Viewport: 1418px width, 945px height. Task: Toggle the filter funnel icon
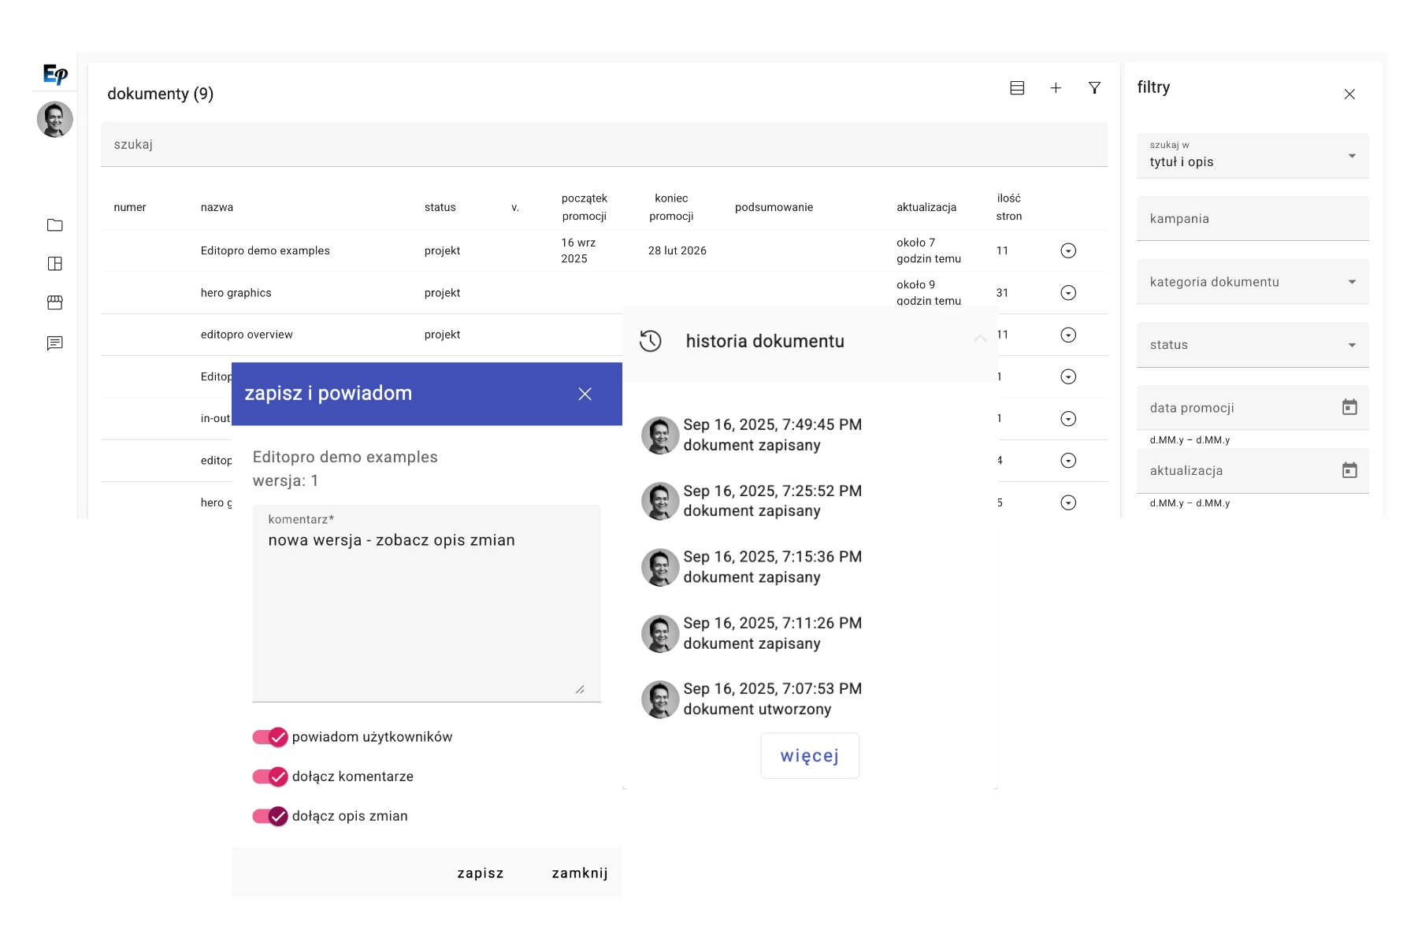(x=1094, y=88)
